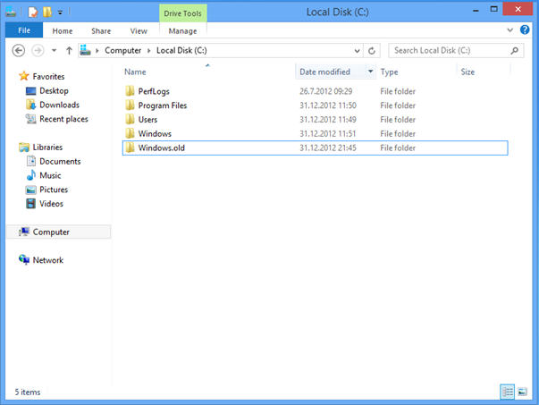Expand the ribbon with the chevron arrow
Viewport: 539px width, 405px height.
coord(510,30)
